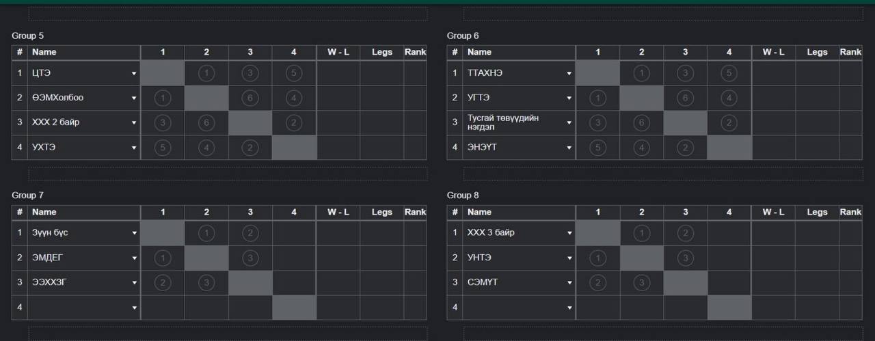Open the dropdown arrow for ЦТЭ in Group 5

point(134,73)
